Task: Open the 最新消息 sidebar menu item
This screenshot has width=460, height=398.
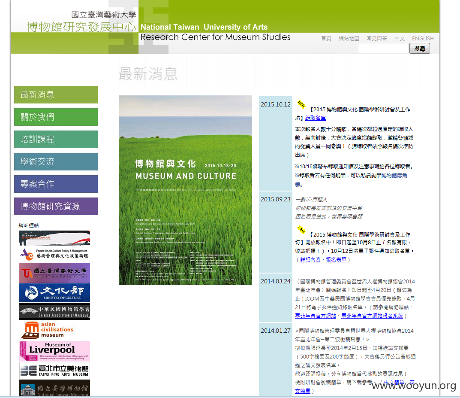Action: (x=56, y=94)
